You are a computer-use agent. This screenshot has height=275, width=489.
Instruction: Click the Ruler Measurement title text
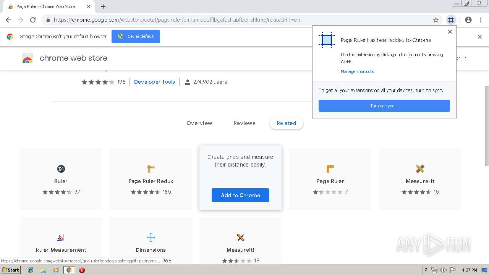click(x=61, y=250)
